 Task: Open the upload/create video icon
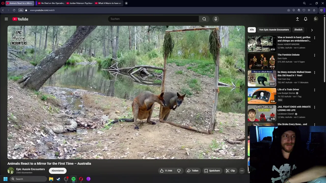tap(297, 19)
